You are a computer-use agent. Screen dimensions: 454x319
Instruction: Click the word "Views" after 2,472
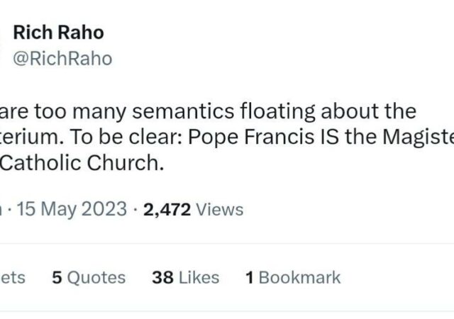pos(219,209)
